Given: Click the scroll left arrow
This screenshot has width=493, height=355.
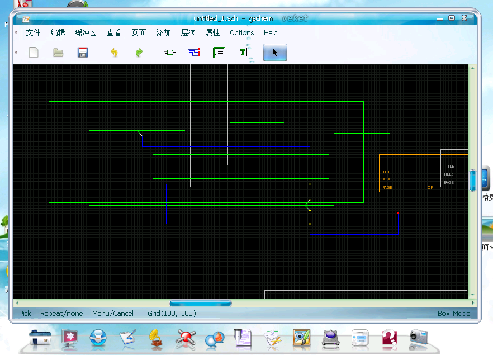Looking at the screenshot, I should pos(17,303).
